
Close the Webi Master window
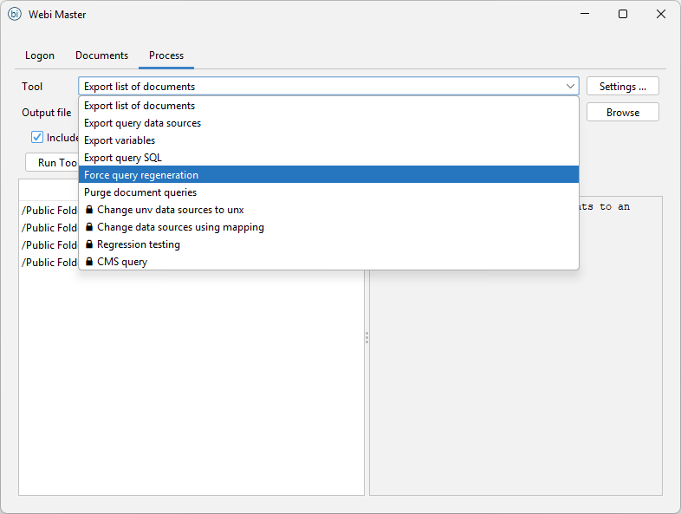[x=660, y=14]
